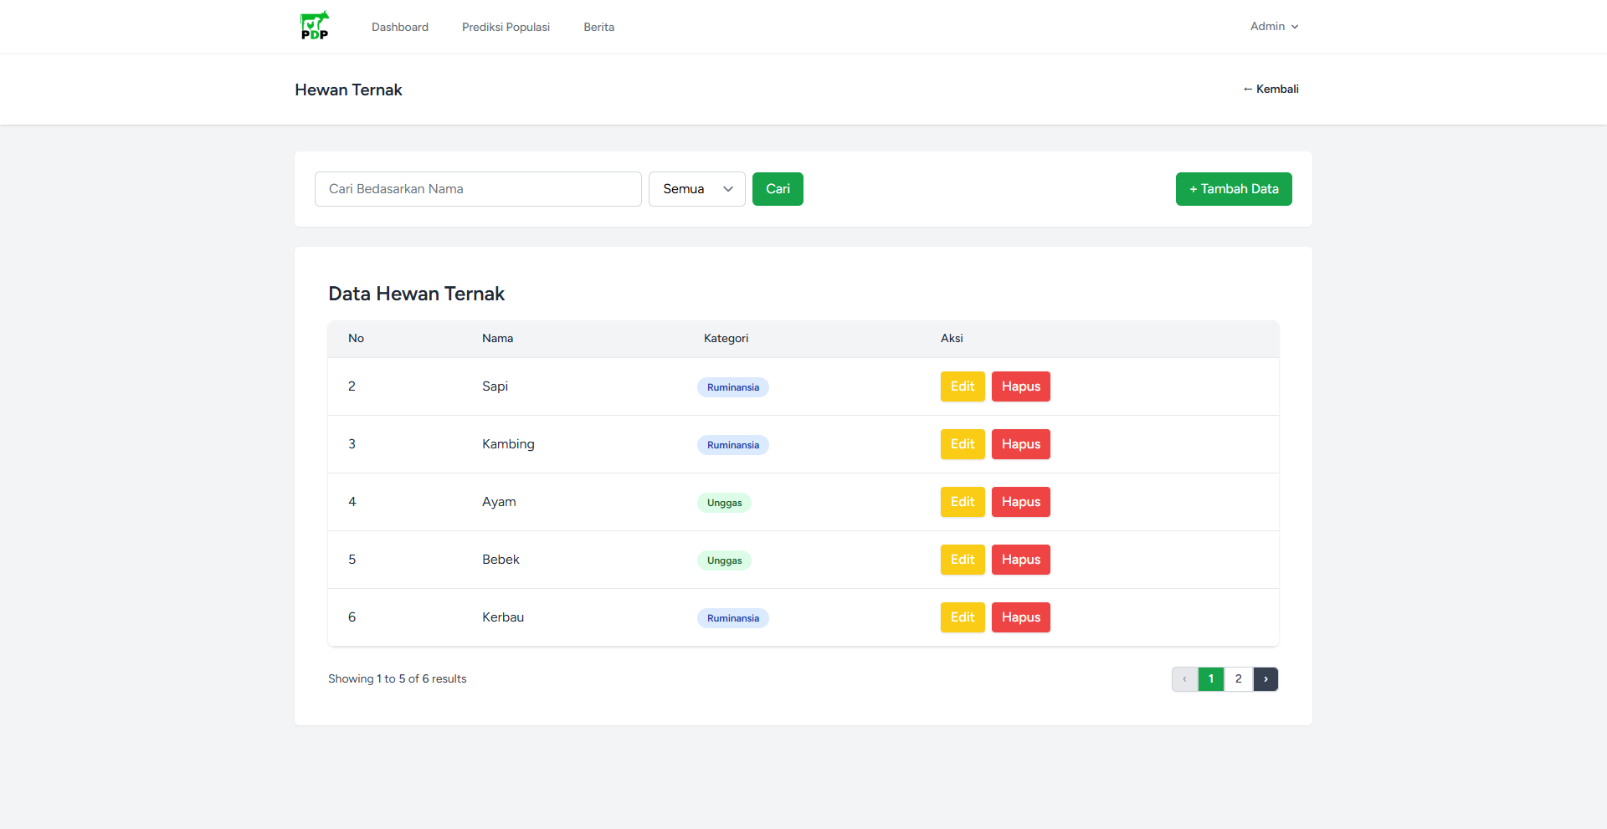Delete the Kambing row with Hapus
The image size is (1607, 829).
pos(1020,444)
